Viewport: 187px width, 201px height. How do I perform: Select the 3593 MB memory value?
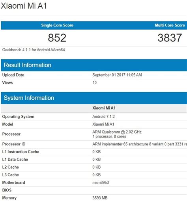pos(100,198)
